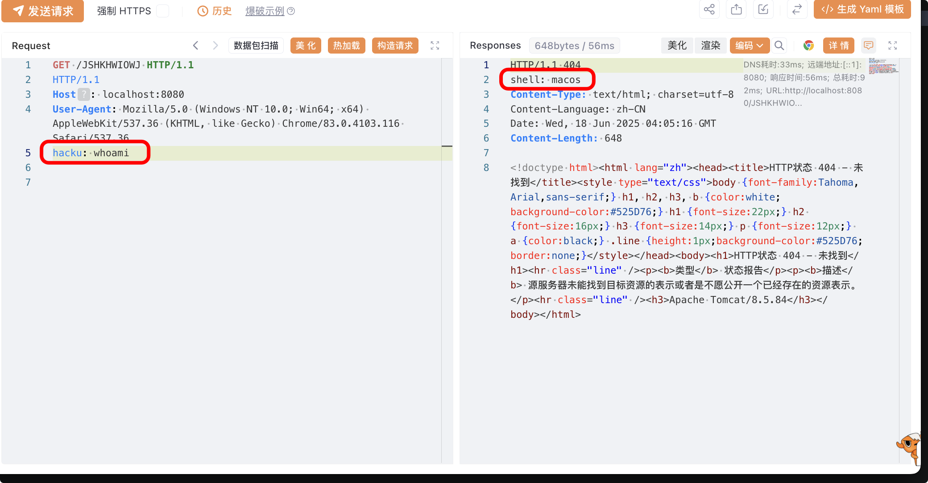Click the GET /JSHKHWIOWJ request line

point(123,65)
